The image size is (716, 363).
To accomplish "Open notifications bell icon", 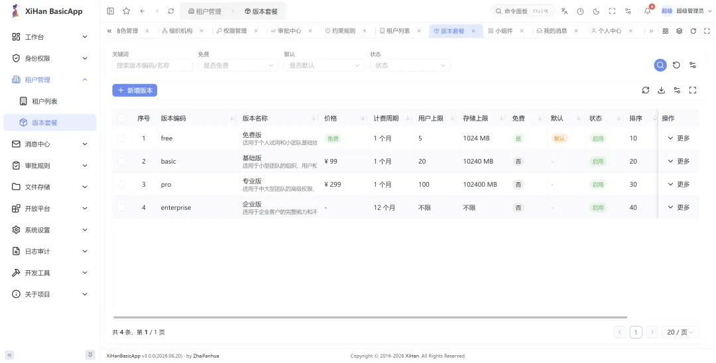I will pyautogui.click(x=648, y=11).
